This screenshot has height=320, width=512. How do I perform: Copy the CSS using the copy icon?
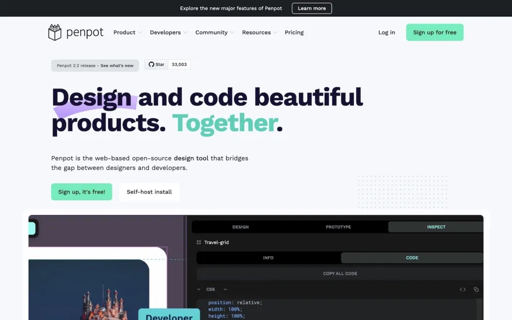[476, 289]
